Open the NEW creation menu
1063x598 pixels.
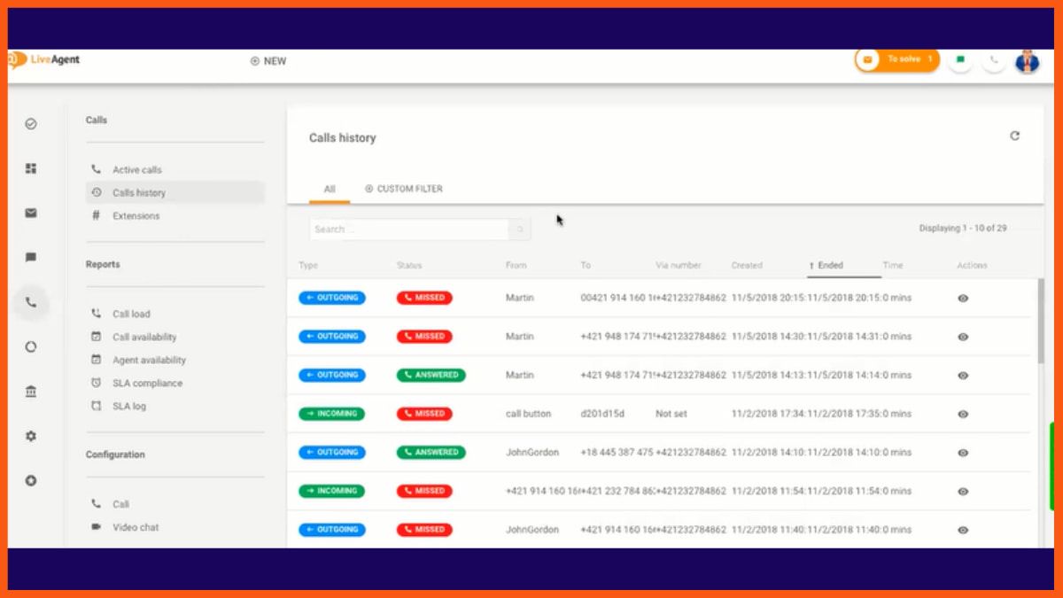point(268,61)
